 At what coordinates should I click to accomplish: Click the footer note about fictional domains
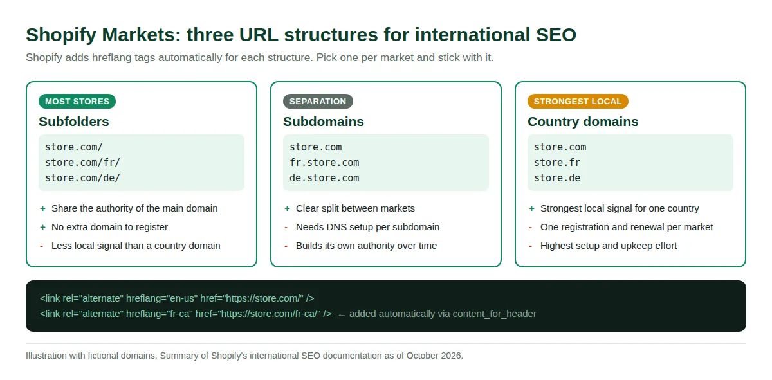coord(244,356)
